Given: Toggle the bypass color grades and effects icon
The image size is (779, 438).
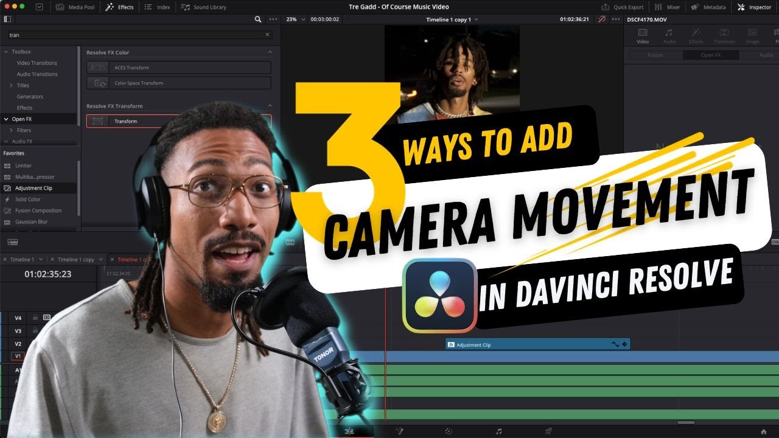Looking at the screenshot, I should 601,19.
